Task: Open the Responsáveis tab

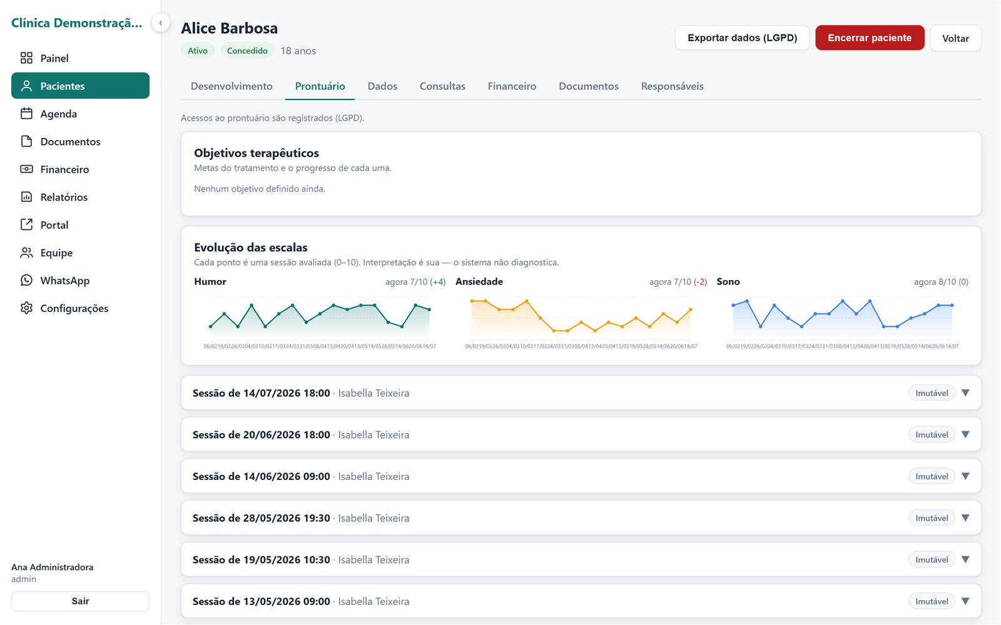Action: (x=672, y=86)
